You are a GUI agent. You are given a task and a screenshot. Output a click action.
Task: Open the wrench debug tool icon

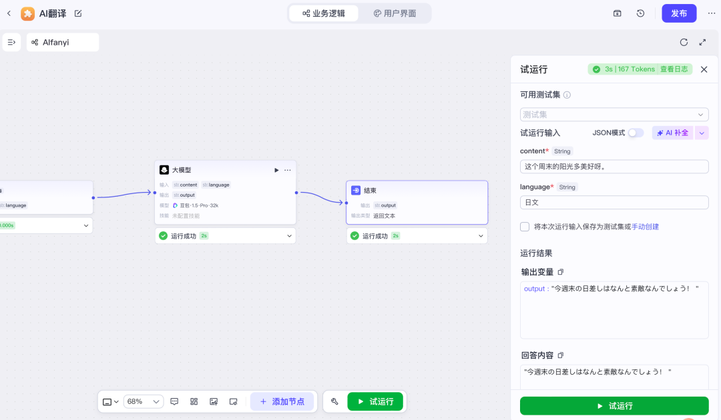tap(334, 401)
